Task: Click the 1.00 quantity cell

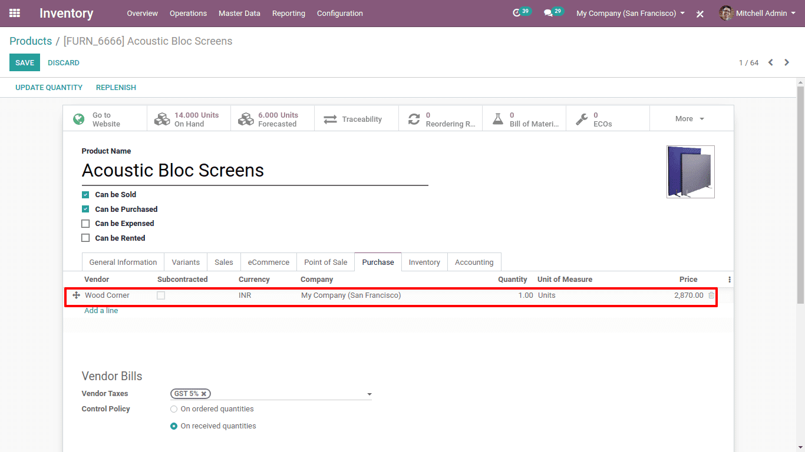Action: [526, 295]
